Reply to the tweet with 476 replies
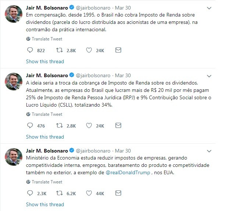This screenshot has height=211, width=228. pos(31,125)
